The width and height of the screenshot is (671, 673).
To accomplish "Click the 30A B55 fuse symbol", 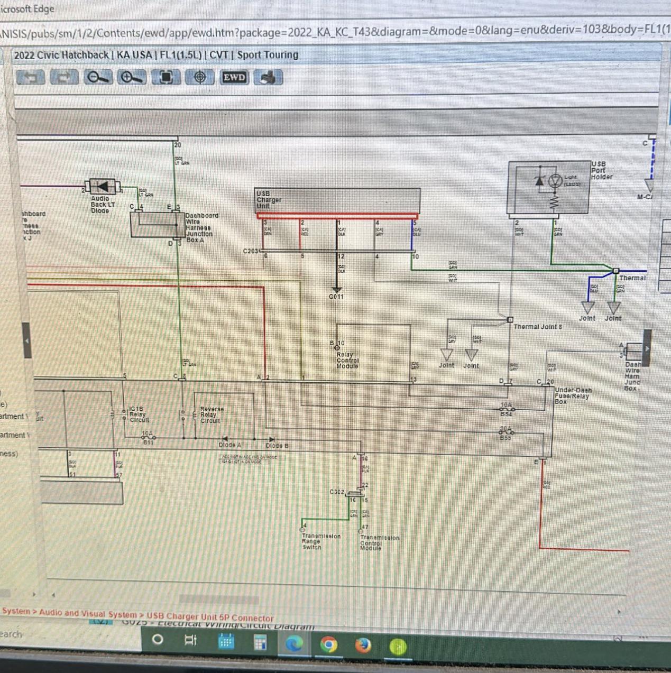I will [x=505, y=433].
